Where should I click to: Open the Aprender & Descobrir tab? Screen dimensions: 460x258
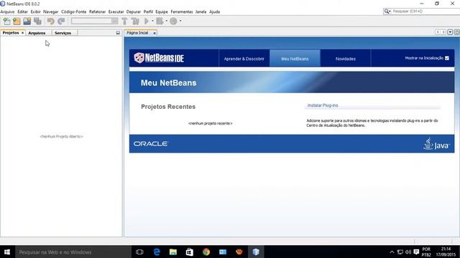point(244,59)
